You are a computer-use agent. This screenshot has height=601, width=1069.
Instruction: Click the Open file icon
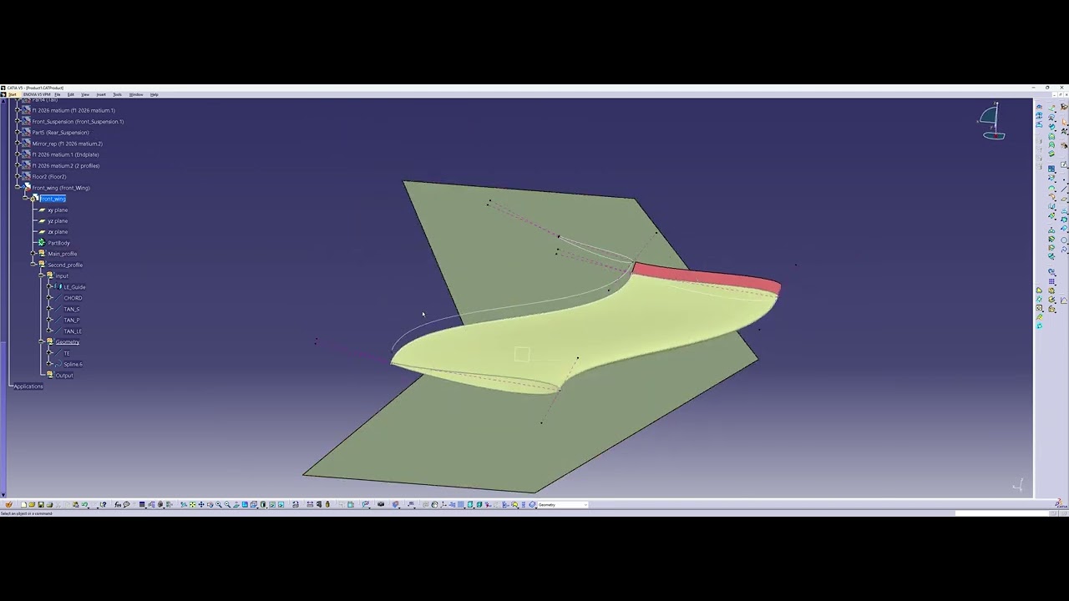[x=32, y=504]
